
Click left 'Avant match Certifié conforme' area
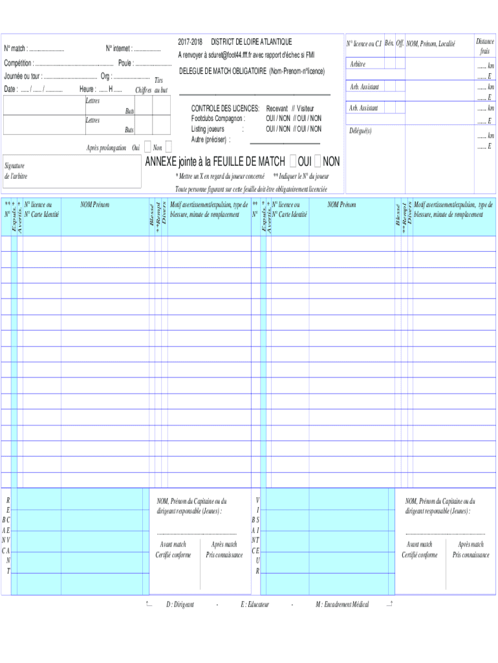pos(173,550)
